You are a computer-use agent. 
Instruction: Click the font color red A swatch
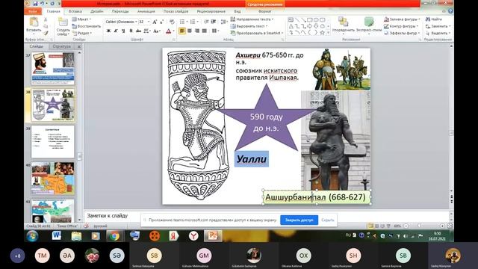(169, 31)
